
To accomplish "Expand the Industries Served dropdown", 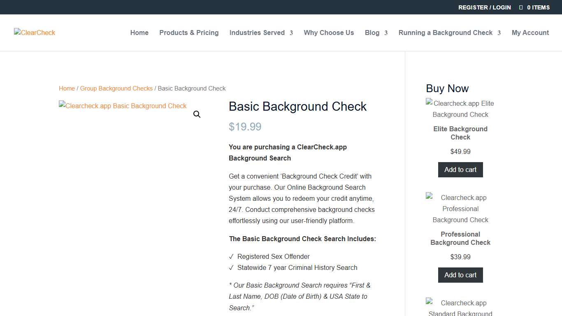I will click(x=257, y=33).
